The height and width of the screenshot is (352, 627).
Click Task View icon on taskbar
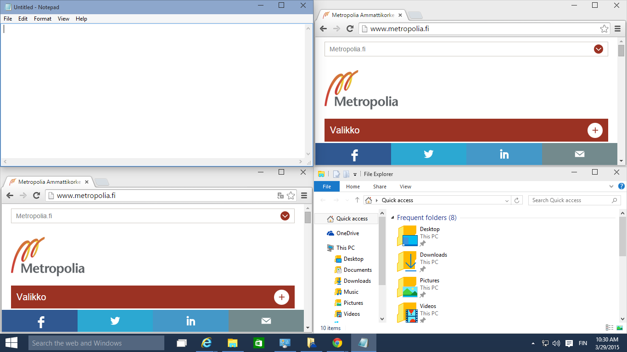pyautogui.click(x=182, y=343)
